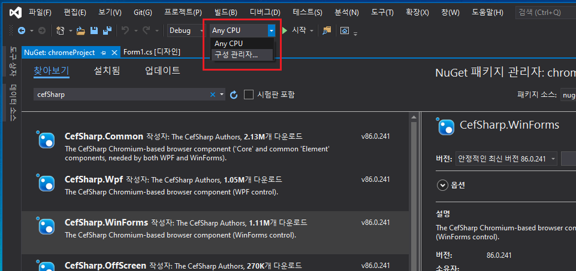
Task: Create a new project with the toolbar icon
Action: pos(61,31)
